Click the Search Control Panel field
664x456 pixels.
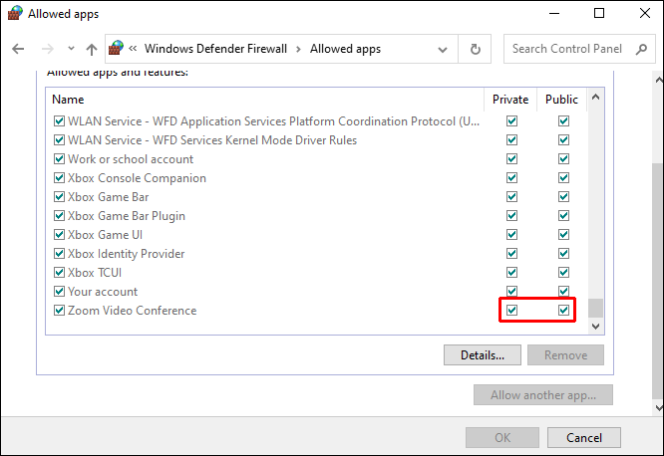point(568,49)
